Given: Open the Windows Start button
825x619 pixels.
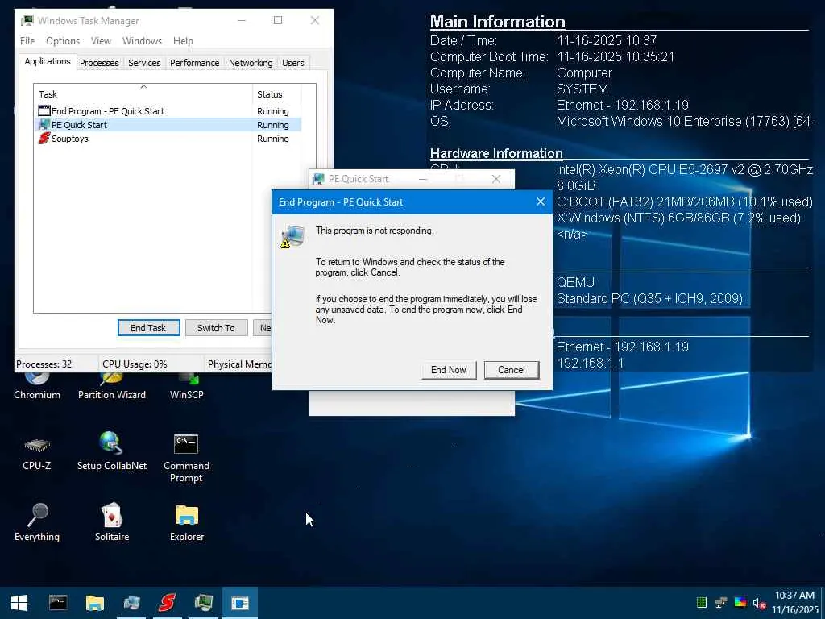Looking at the screenshot, I should pos(19,603).
